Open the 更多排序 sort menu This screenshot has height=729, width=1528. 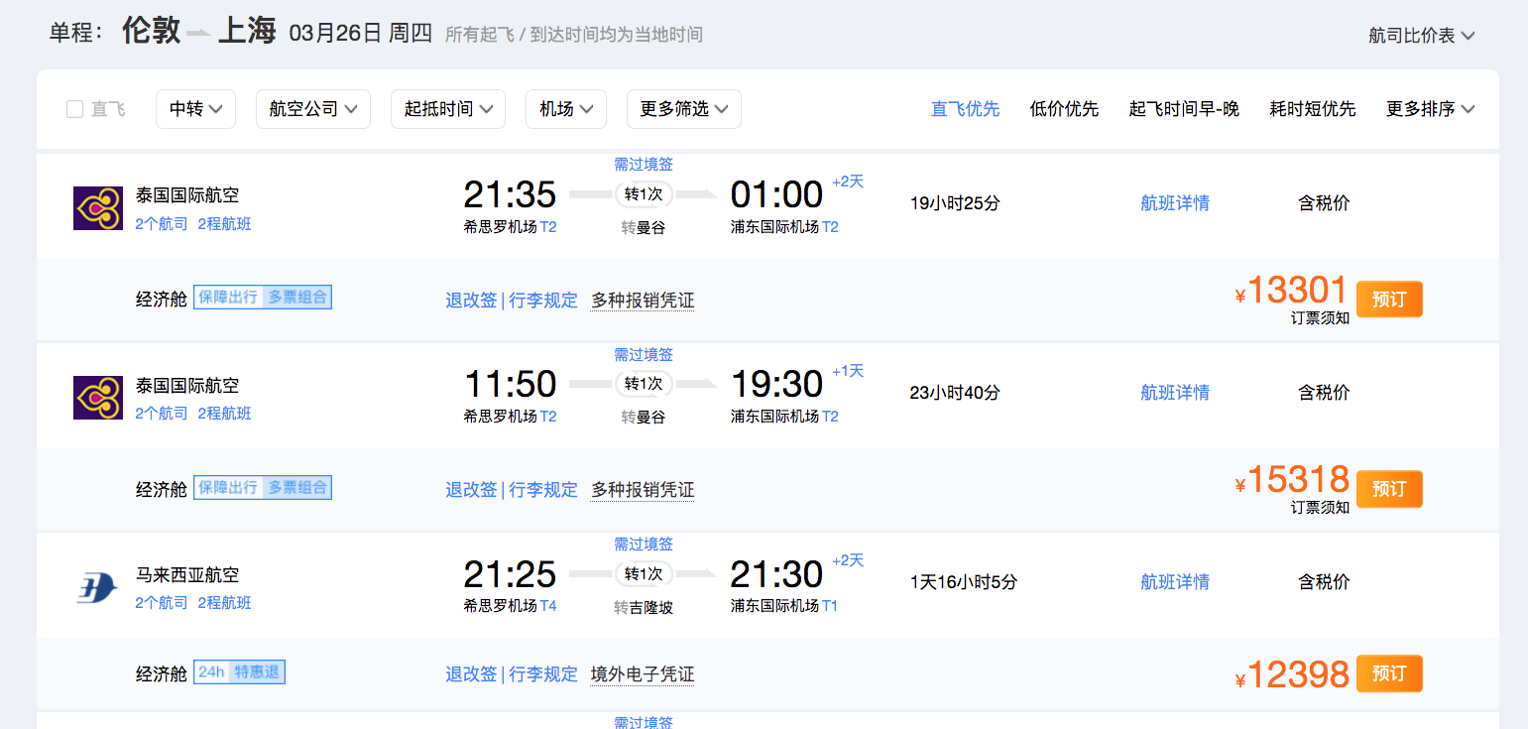tap(1430, 109)
